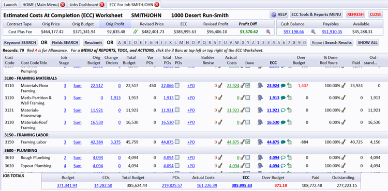Image resolution: width=388 pixels, height=191 pixels.
Task: Click the magnifier icon beside Profit Diff
Action: tap(268, 31)
